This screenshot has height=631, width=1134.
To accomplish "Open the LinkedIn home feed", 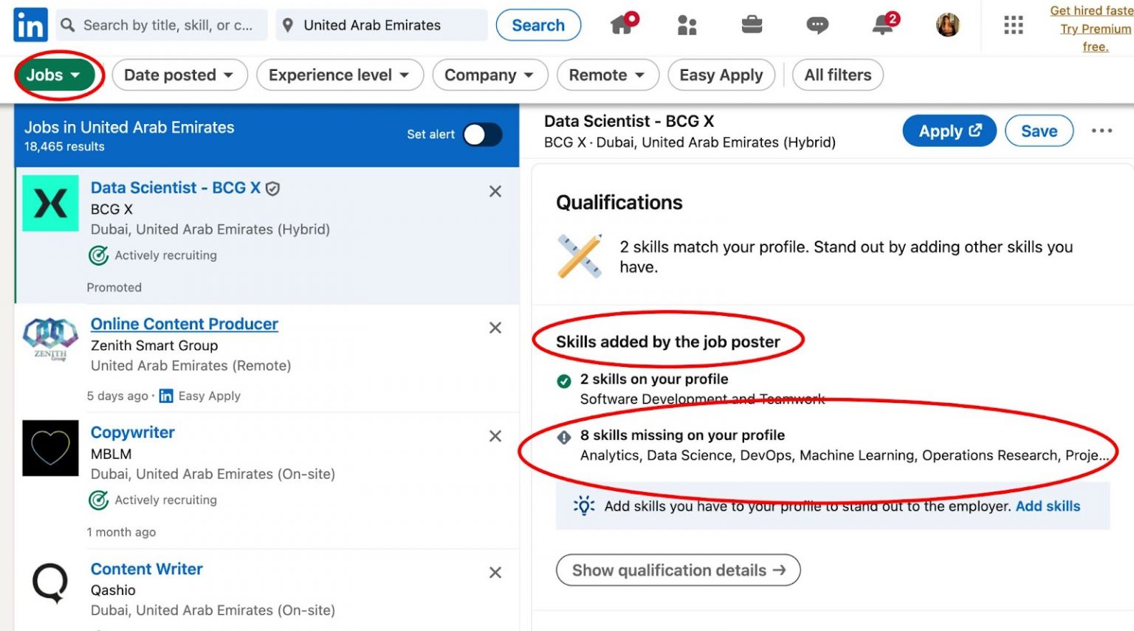I will tap(624, 24).
